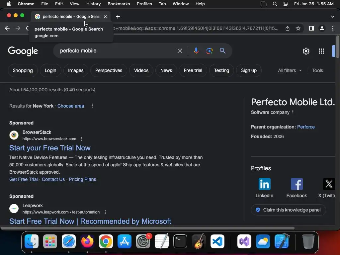Toggle the Chrome side panel icon

311,28
